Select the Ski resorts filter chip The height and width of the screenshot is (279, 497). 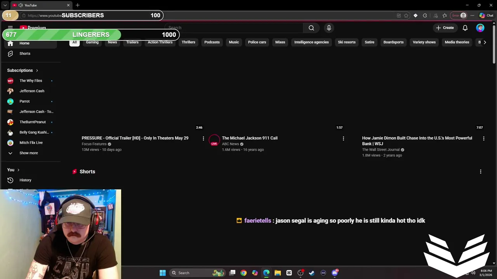click(347, 42)
